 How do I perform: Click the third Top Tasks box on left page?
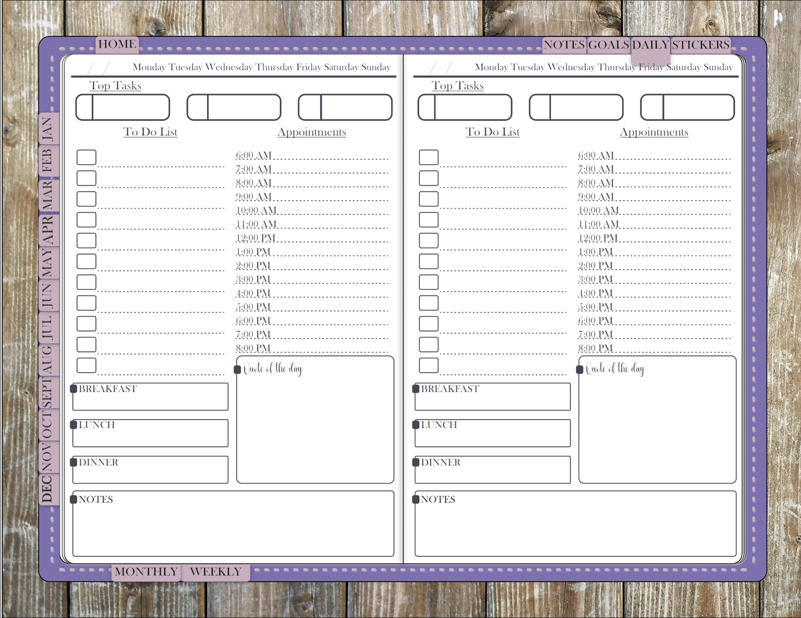tap(345, 107)
